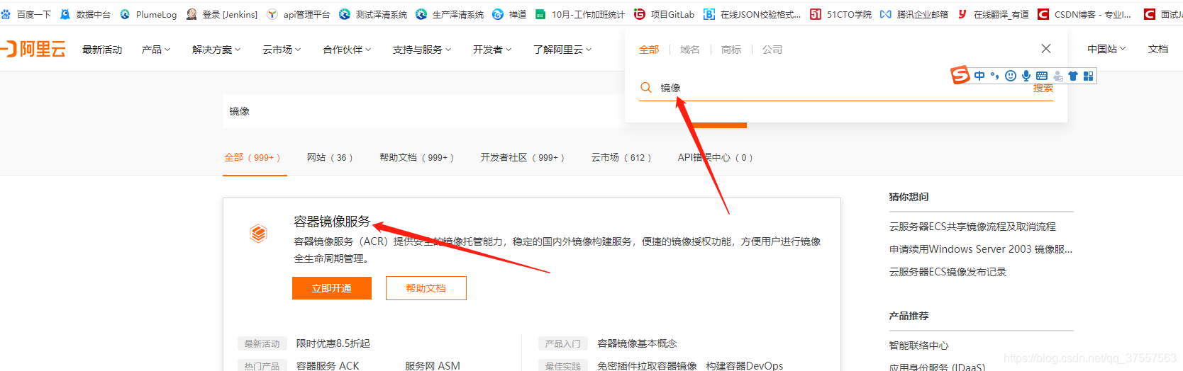This screenshot has width=1183, height=371.
Task: Open the 项目GitLab bookmark
Action: [x=665, y=14]
